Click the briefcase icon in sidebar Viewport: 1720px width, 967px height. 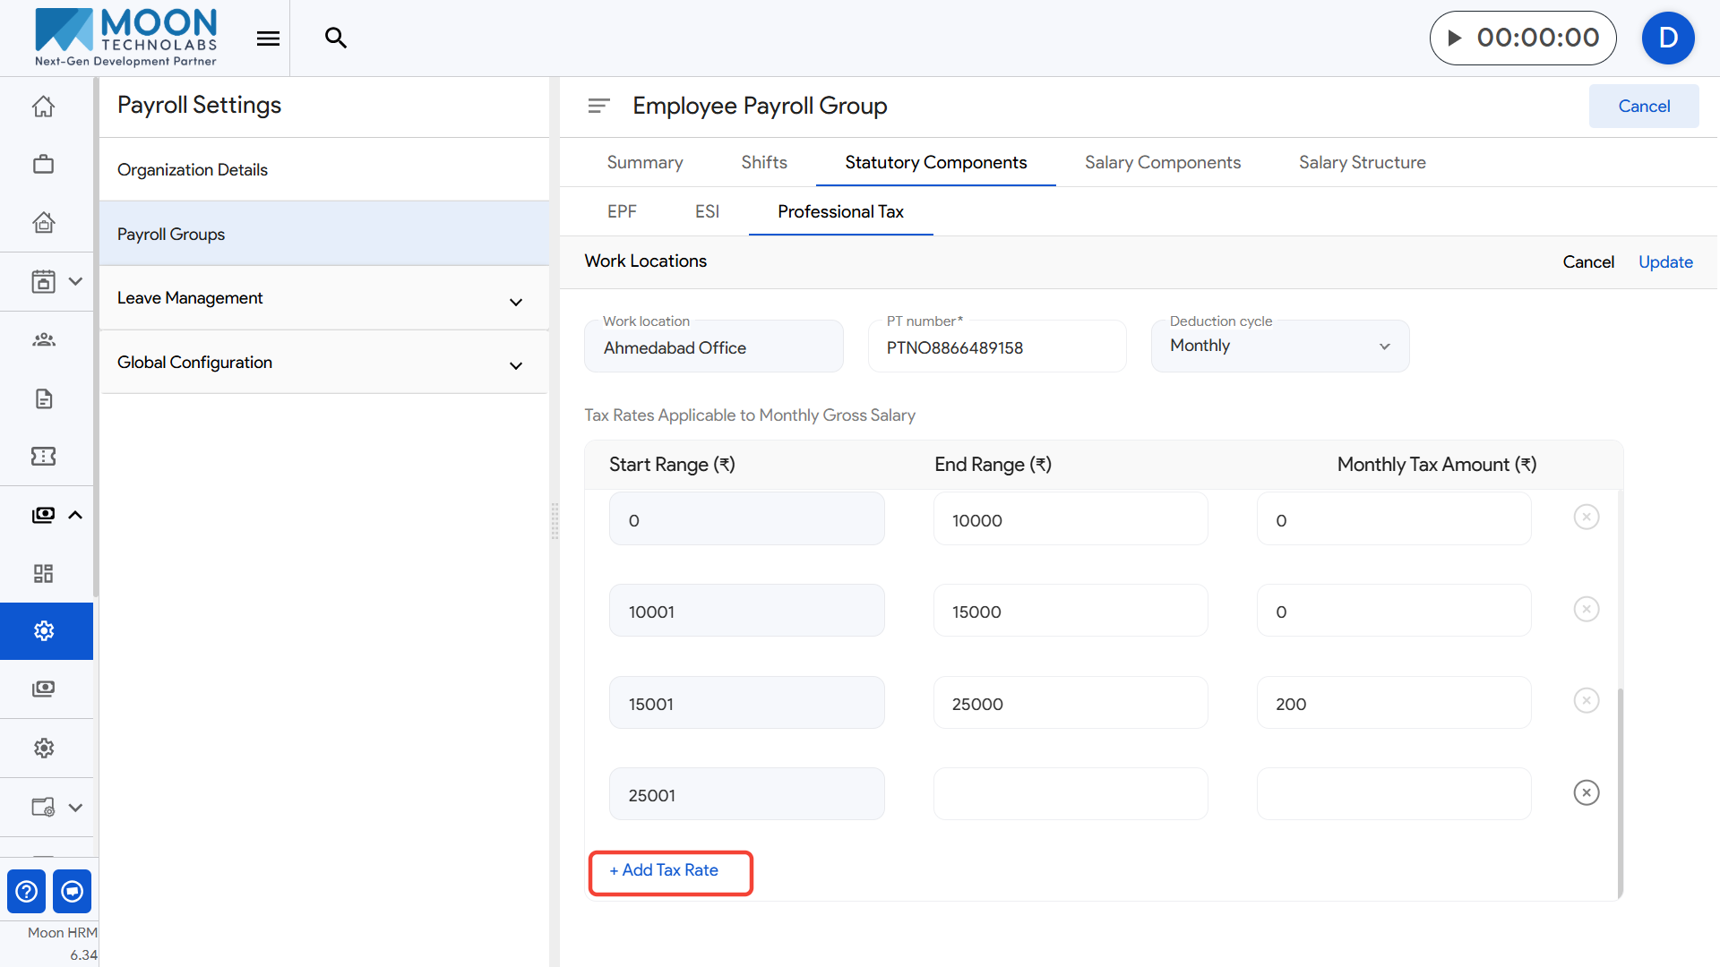[x=43, y=165]
